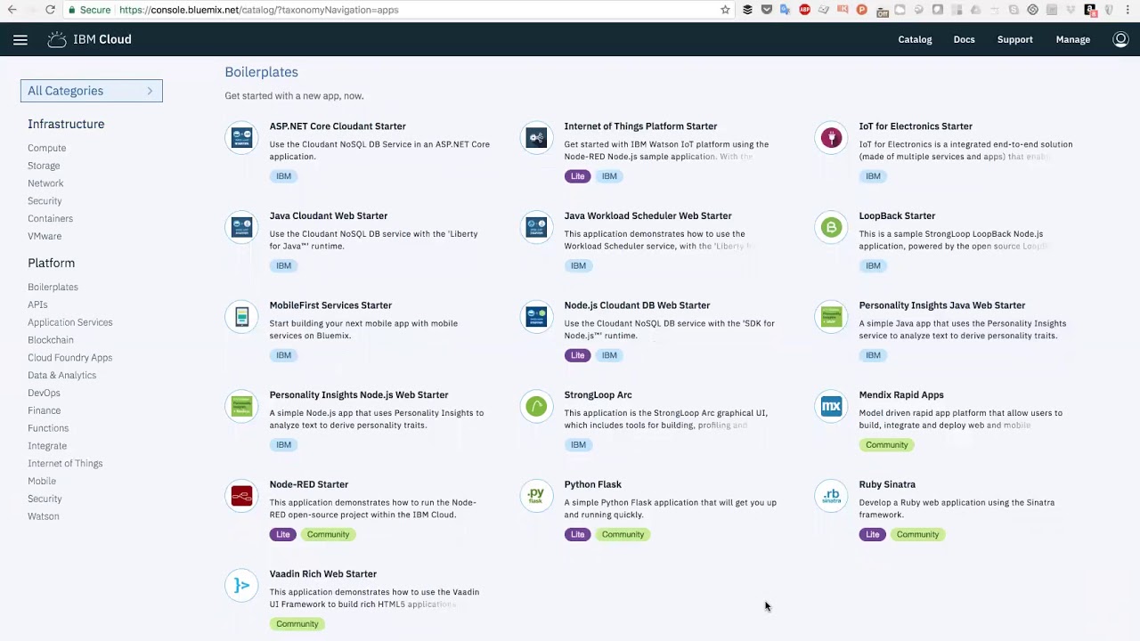Open Personality Insights Node.js Web Starter title
Viewport: 1140px width, 641px height.
point(359,394)
